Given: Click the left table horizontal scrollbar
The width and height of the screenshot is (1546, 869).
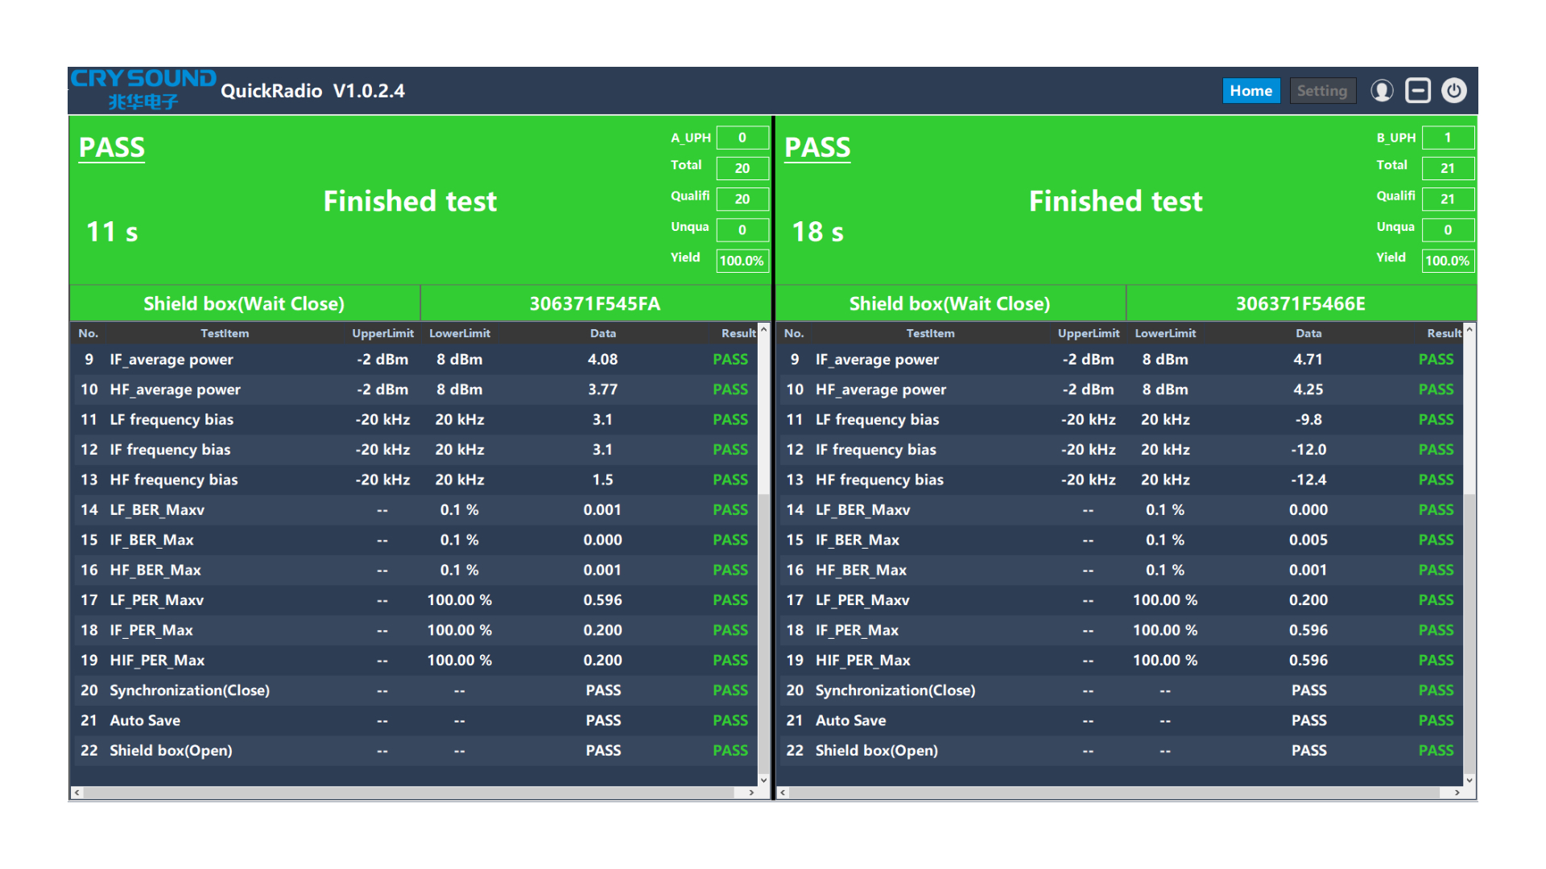Looking at the screenshot, I should 411,793.
